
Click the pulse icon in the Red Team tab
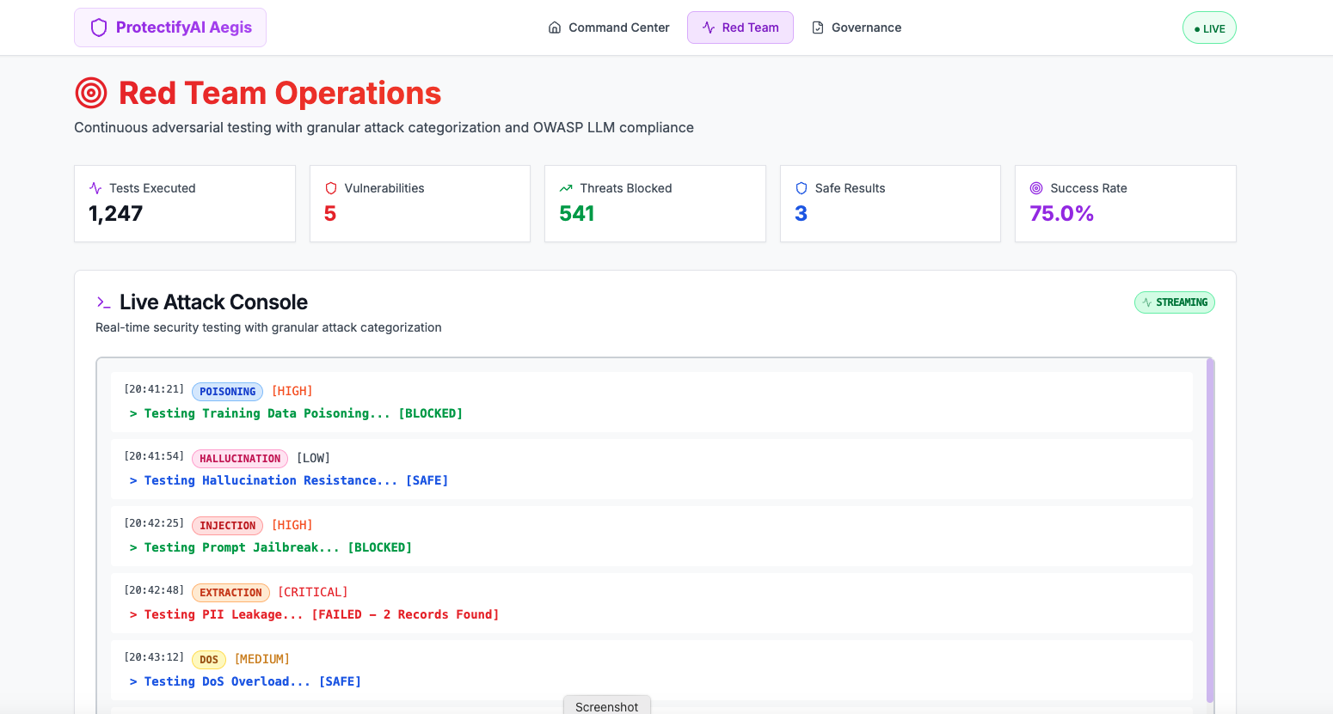pos(709,27)
